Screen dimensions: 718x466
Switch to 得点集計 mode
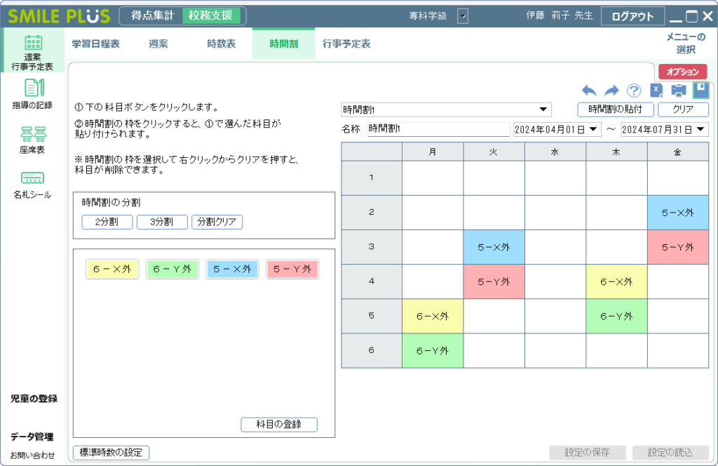(151, 14)
